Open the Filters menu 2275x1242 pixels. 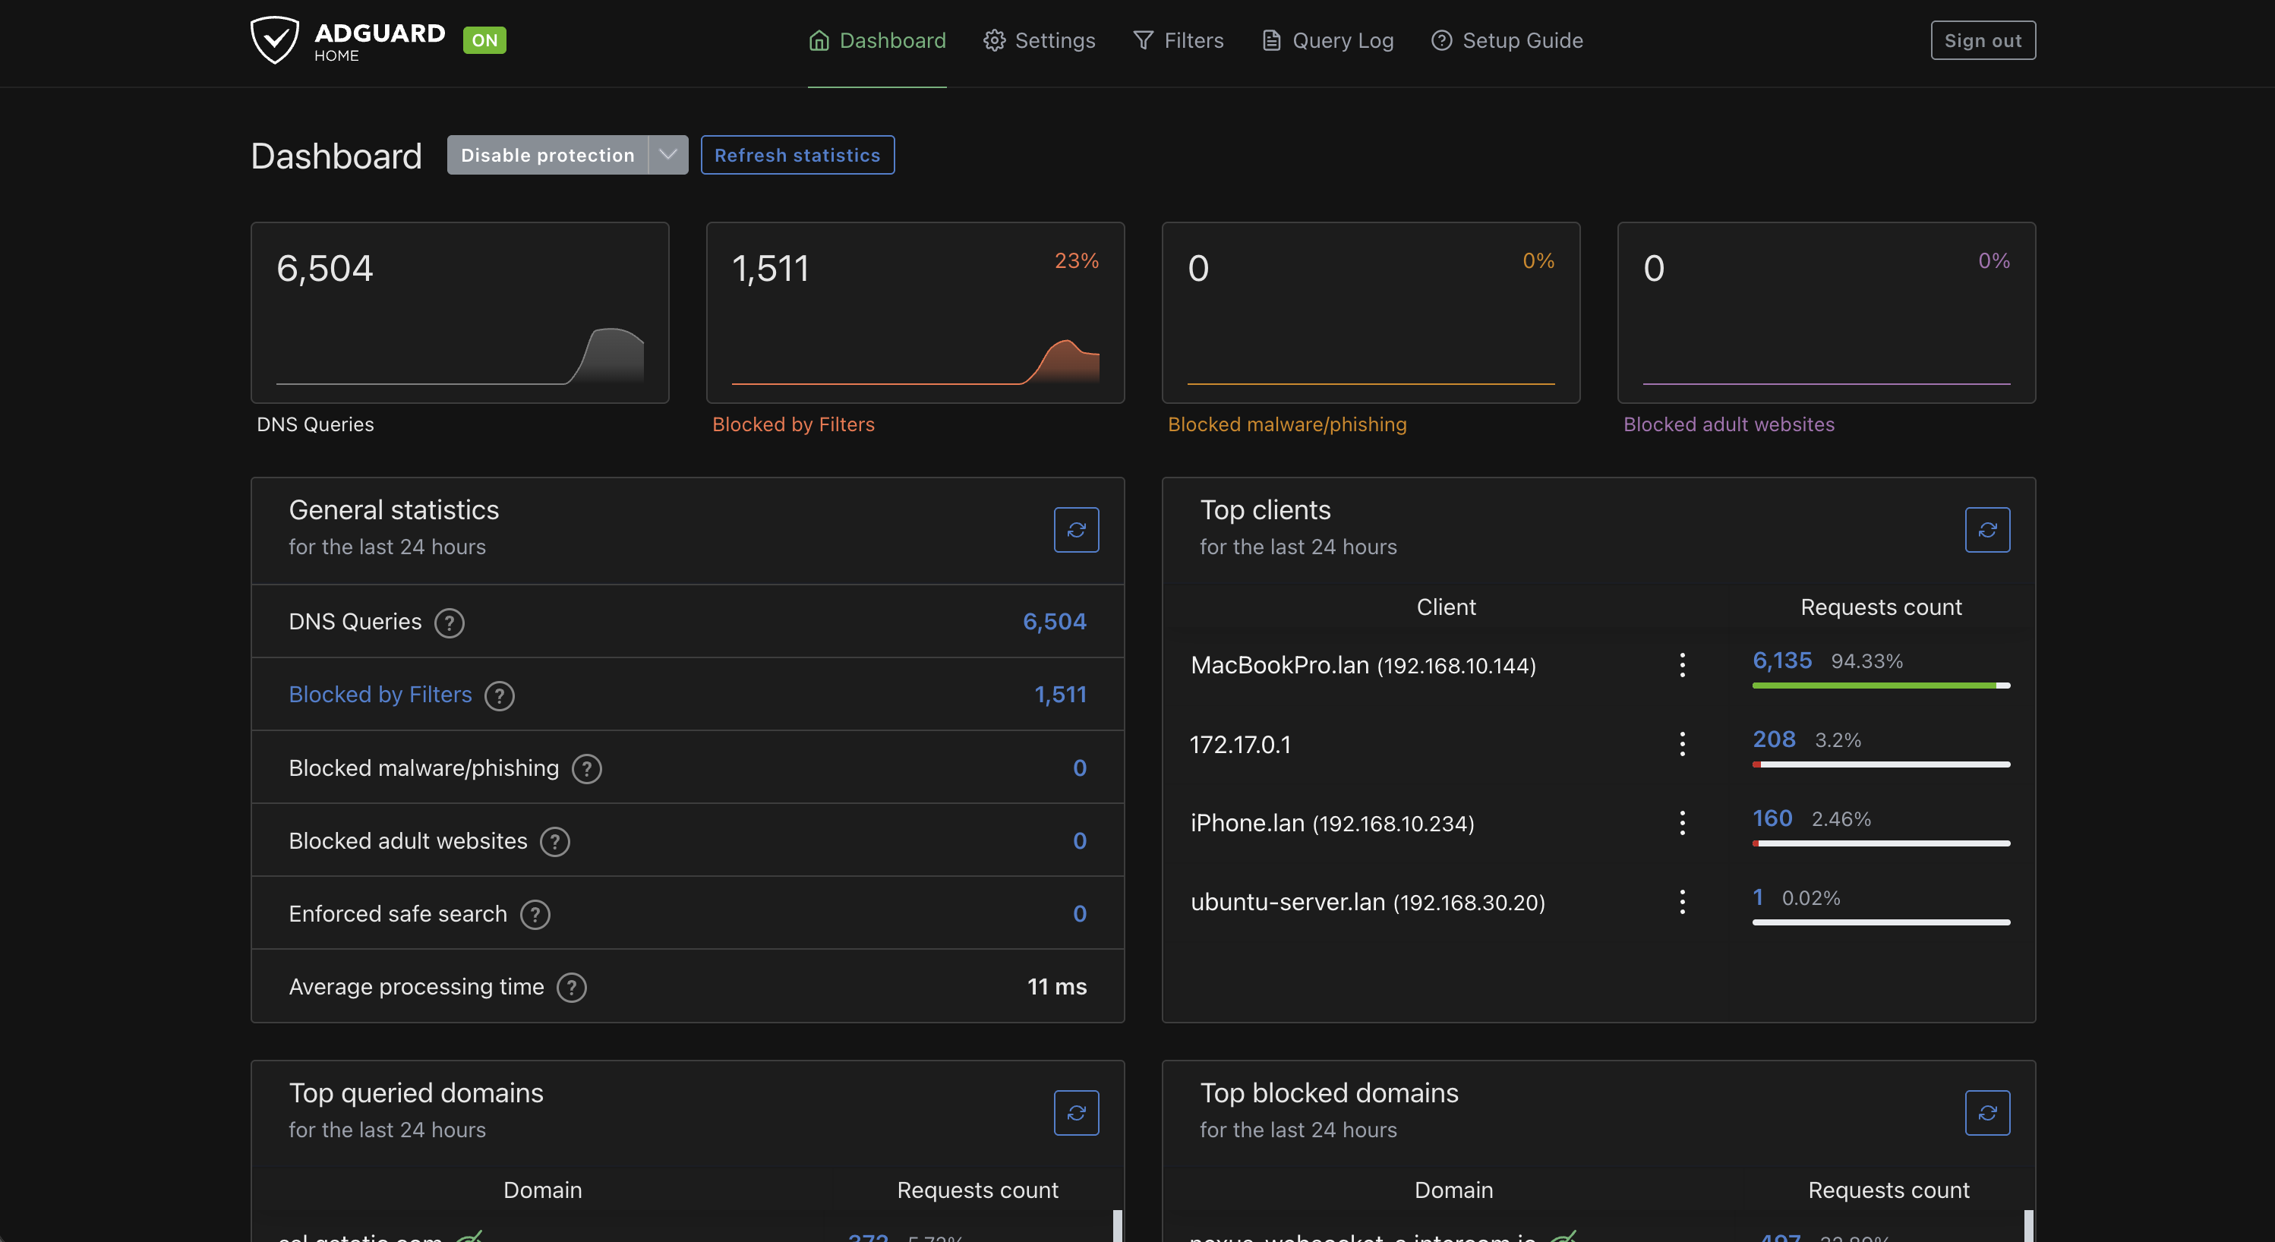pos(1179,40)
